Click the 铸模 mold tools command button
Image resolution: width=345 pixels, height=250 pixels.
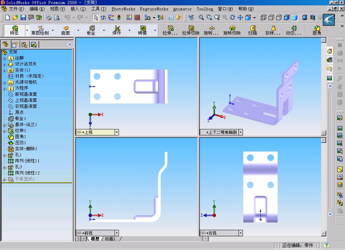pyautogui.click(x=143, y=30)
